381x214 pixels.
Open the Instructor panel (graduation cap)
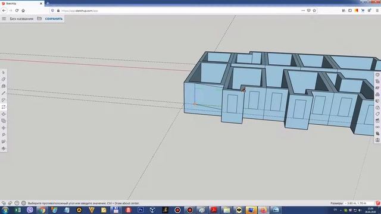[377, 88]
